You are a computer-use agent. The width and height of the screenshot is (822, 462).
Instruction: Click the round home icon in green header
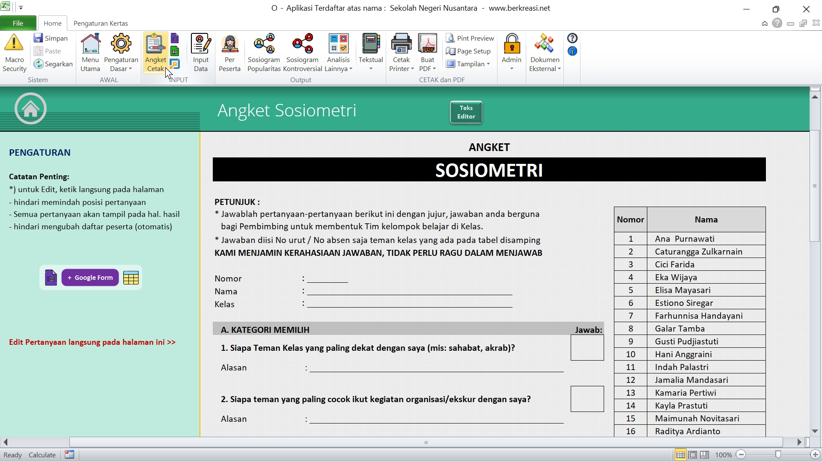tap(30, 109)
